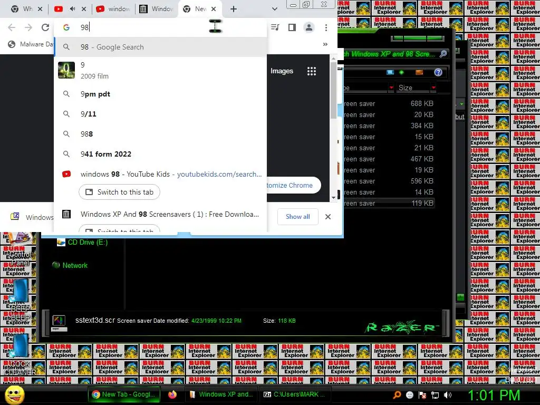Screen dimensions: 540x405
Task: Open the Malware bookmark in bookmarks bar
Action: (x=31, y=44)
